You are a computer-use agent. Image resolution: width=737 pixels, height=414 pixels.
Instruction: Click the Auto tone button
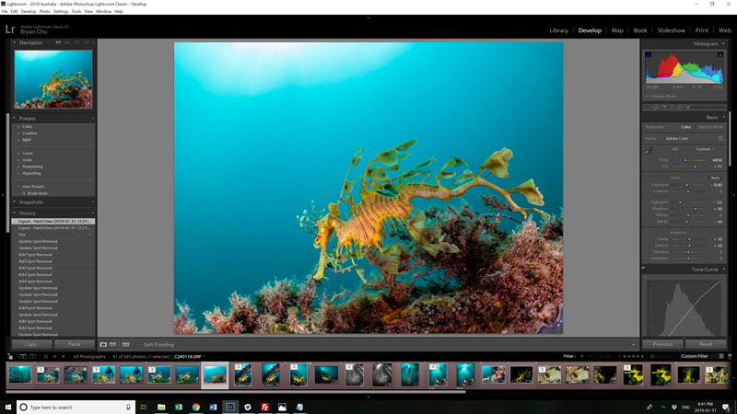click(715, 178)
